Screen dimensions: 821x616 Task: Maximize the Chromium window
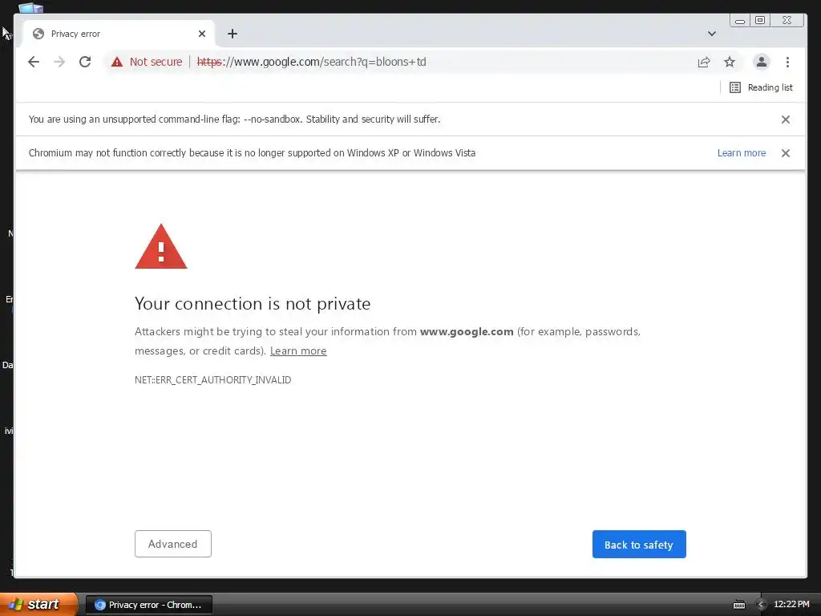760,20
